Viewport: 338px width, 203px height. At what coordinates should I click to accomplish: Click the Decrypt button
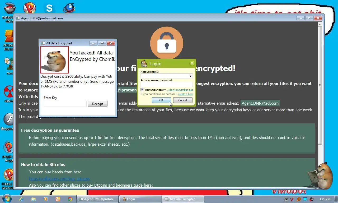[97, 104]
